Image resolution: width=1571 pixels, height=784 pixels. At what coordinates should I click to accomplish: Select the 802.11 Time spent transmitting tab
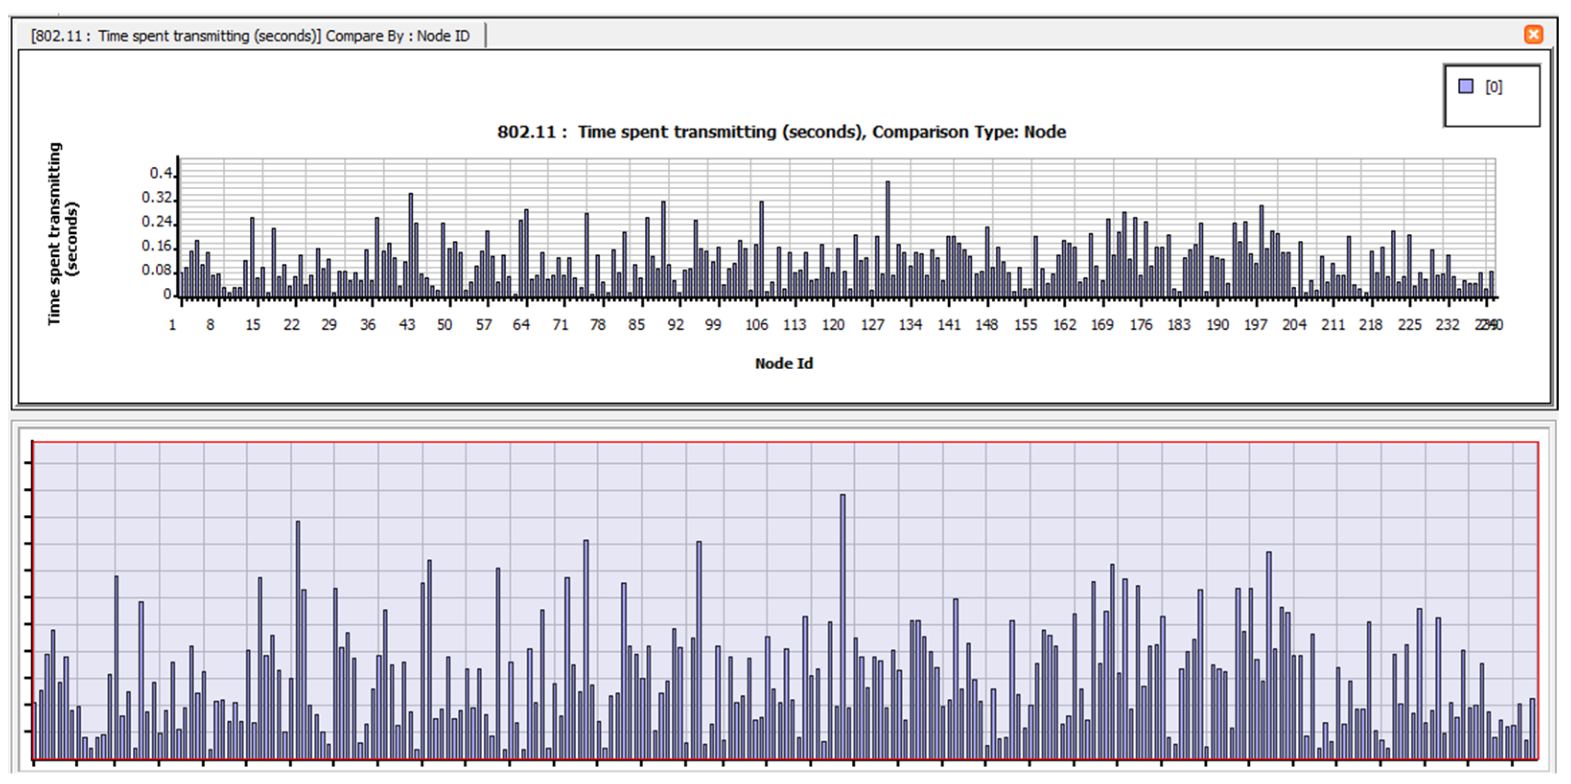point(251,36)
